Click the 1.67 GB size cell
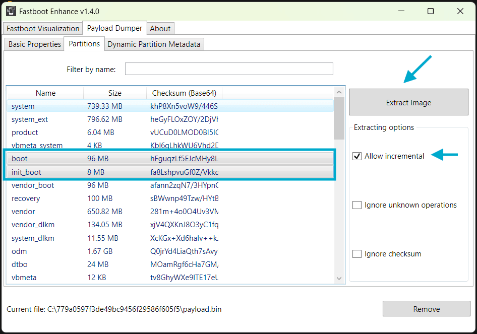The width and height of the screenshot is (477, 334). tap(100, 251)
